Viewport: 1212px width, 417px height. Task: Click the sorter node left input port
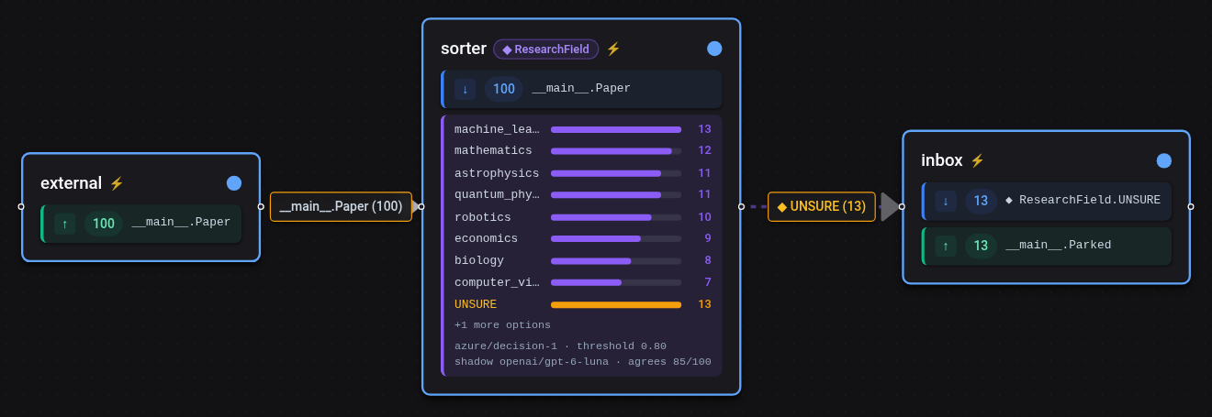click(421, 206)
